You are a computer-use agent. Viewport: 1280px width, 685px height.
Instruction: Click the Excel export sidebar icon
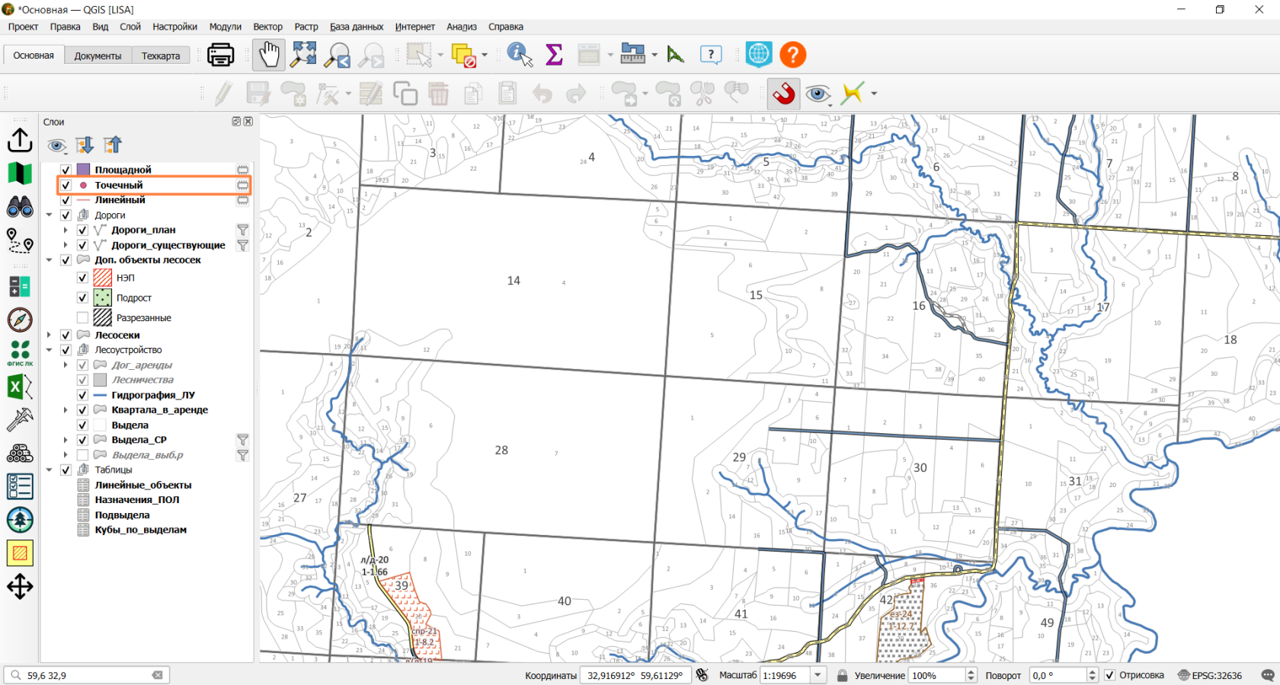[x=20, y=387]
